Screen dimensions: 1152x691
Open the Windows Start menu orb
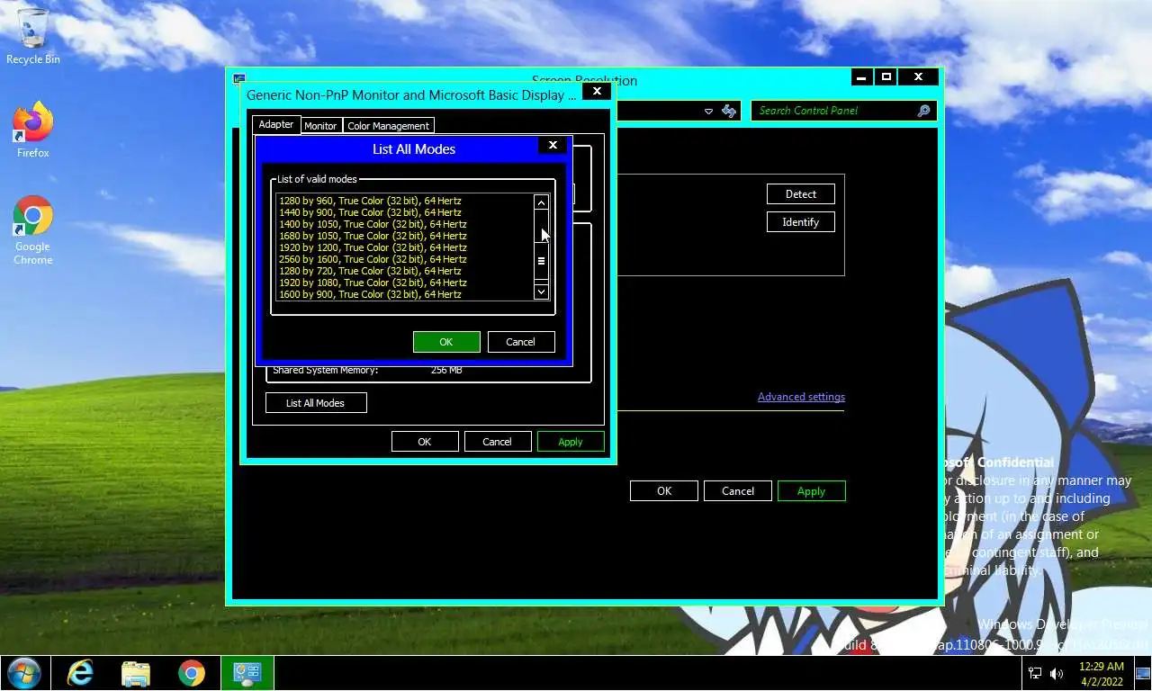click(23, 673)
